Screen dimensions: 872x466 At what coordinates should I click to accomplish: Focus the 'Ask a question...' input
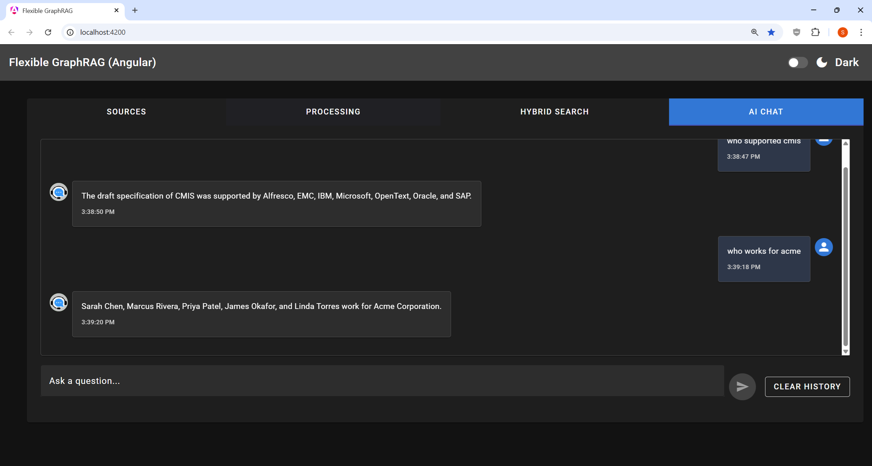[x=382, y=381]
